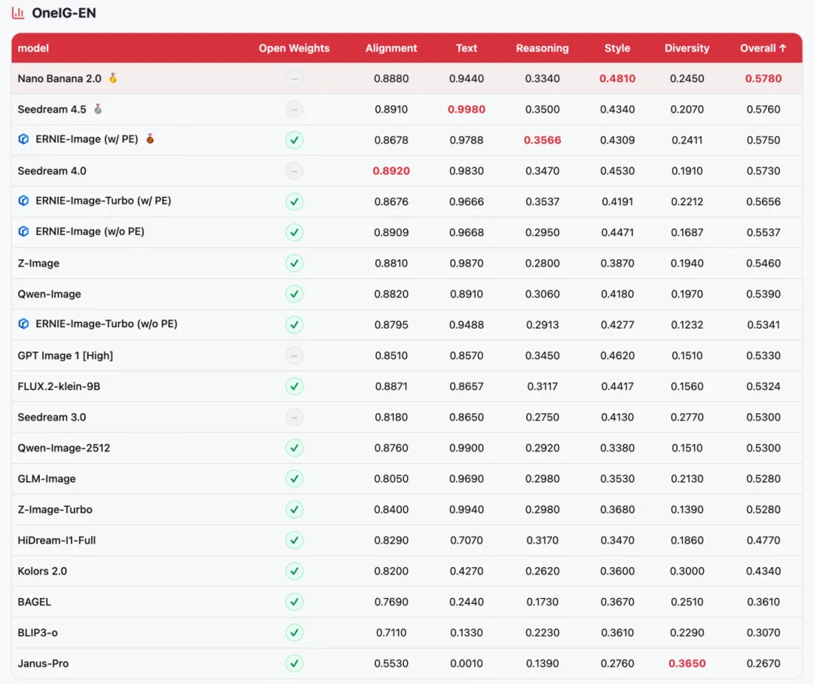Open the HiDream-I1-Full model name
Viewport: 814px width, 684px height.
[57, 541]
